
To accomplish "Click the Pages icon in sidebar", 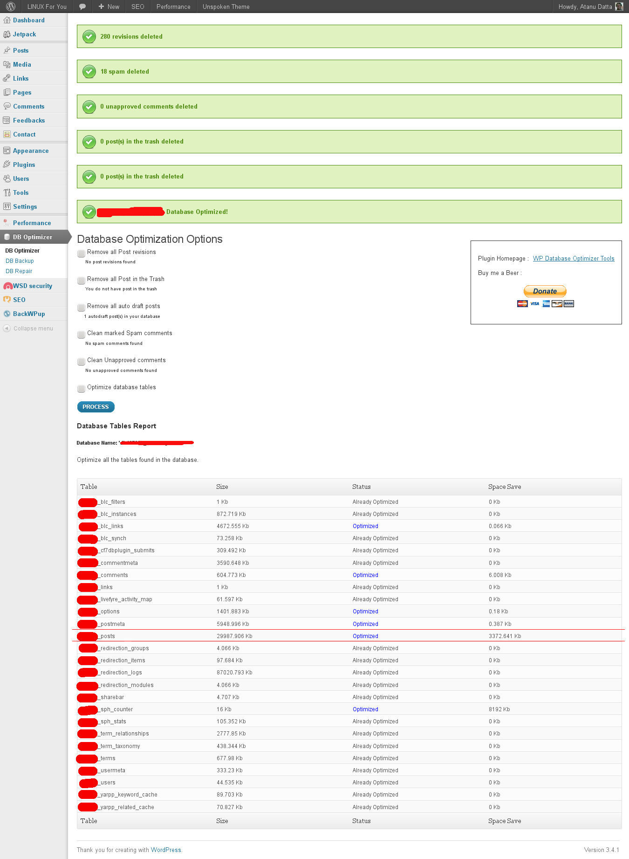I will click(7, 92).
